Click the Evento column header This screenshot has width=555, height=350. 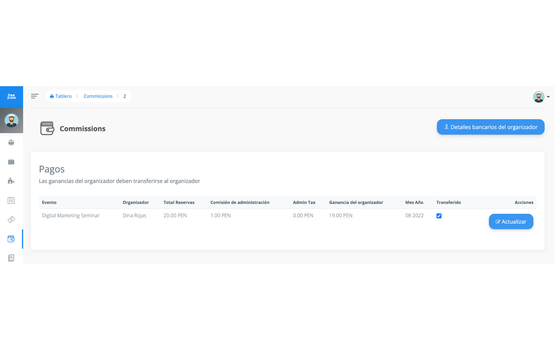tap(49, 202)
